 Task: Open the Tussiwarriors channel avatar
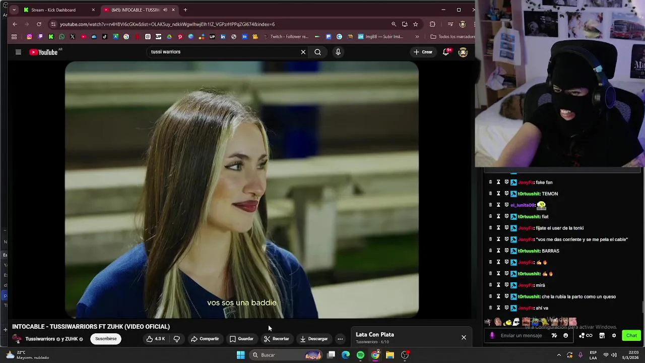click(17, 339)
